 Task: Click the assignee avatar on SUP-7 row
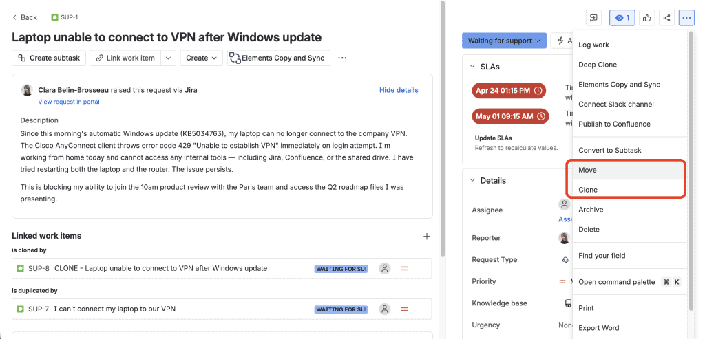point(384,309)
